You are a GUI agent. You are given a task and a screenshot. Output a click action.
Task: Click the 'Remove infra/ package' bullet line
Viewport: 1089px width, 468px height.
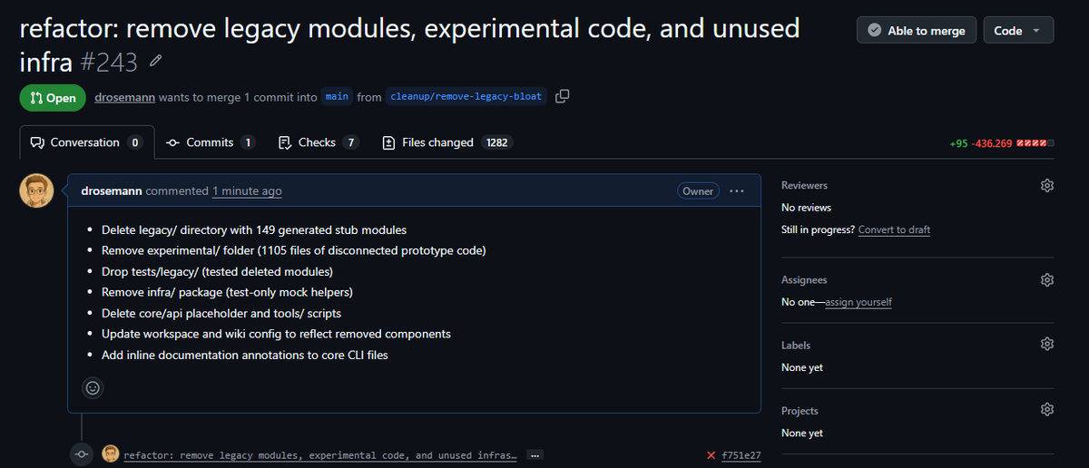(227, 292)
